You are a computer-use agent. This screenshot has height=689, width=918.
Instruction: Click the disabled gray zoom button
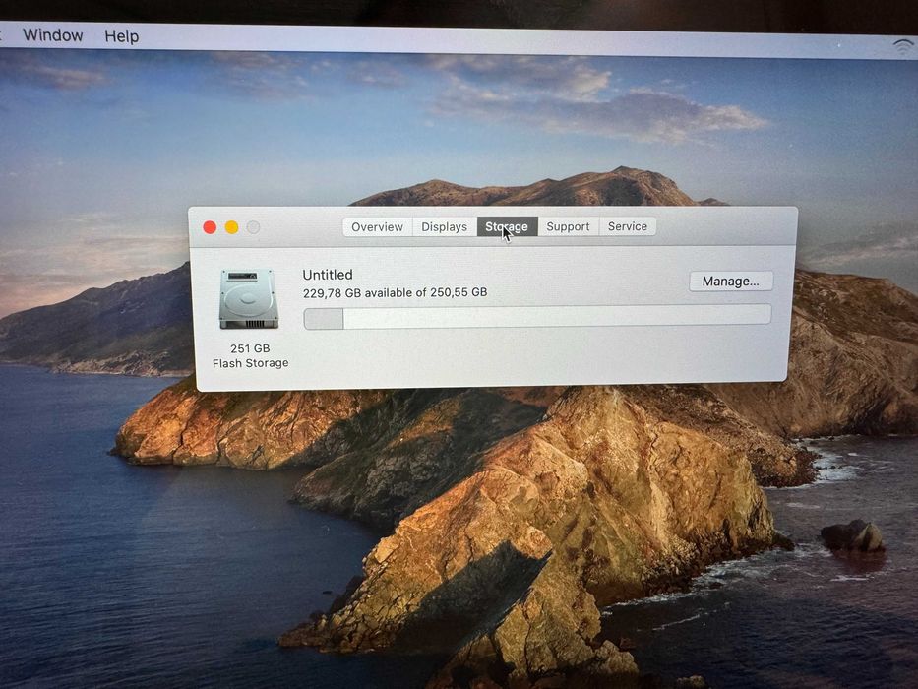(253, 227)
